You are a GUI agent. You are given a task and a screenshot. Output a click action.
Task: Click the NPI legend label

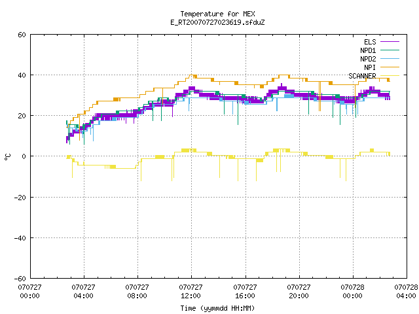pos(370,67)
